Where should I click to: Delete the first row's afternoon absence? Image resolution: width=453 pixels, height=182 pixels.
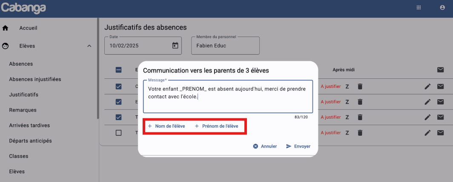(x=360, y=87)
